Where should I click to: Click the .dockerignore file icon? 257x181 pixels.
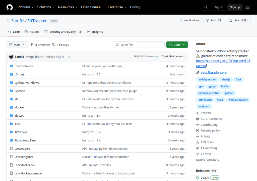point(11,157)
